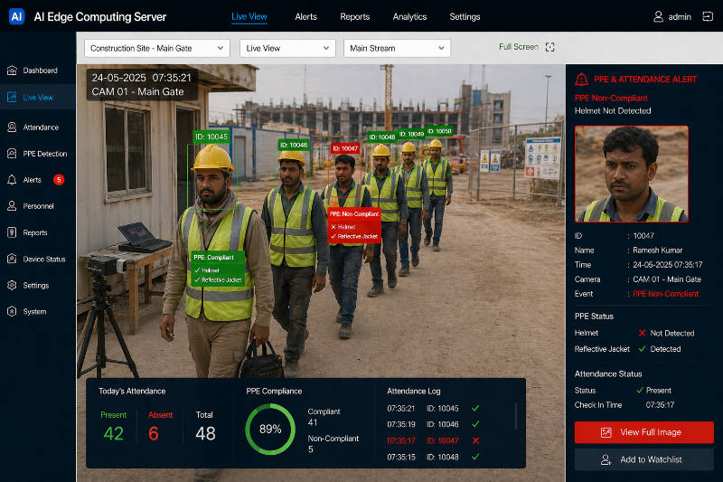Click ID: 10045 tag on video
The image size is (723, 482).
tap(211, 137)
